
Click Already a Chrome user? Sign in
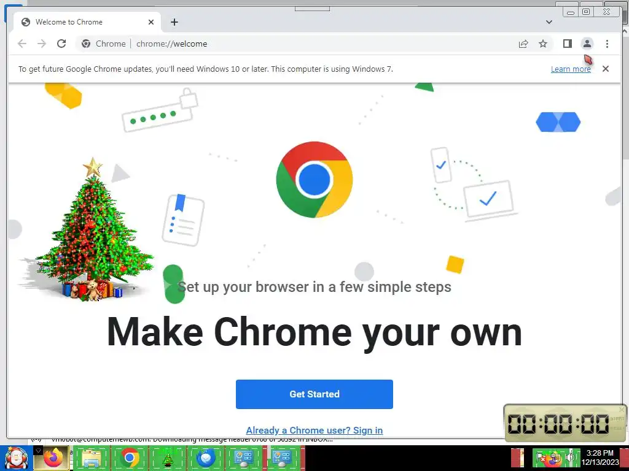[x=314, y=430]
